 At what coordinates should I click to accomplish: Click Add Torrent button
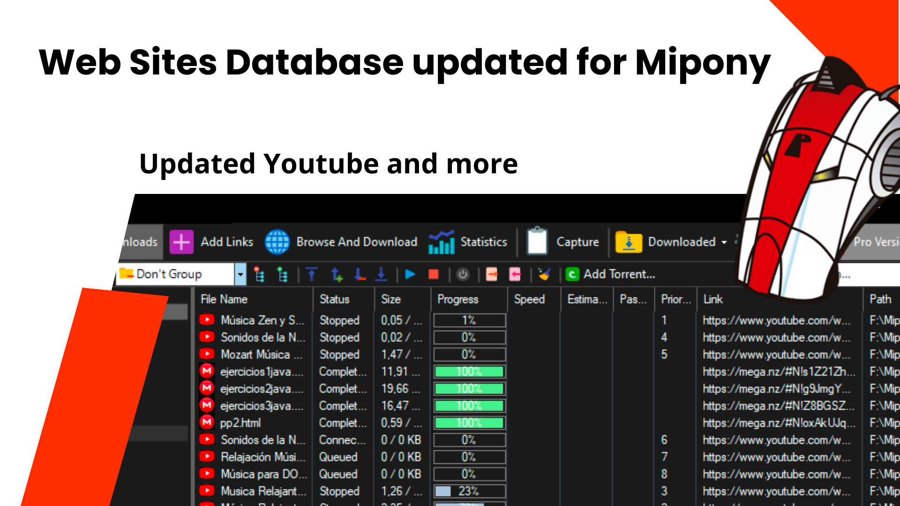coord(611,275)
